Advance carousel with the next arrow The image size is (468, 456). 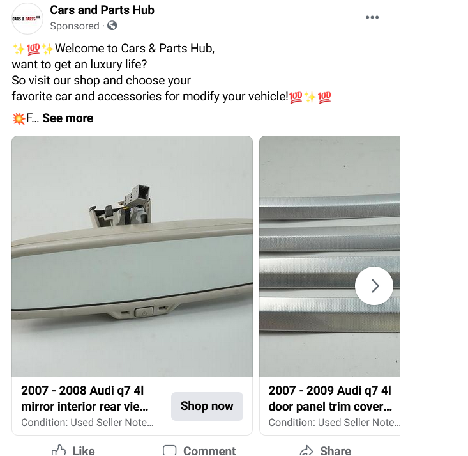375,286
